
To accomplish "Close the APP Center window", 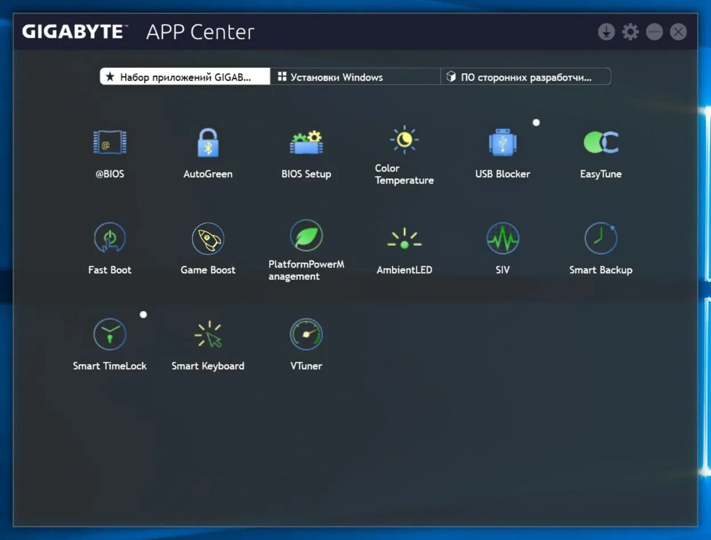I will [678, 32].
